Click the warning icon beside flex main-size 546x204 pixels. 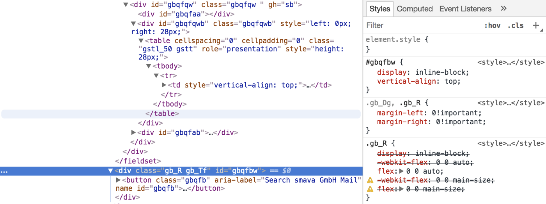(x=370, y=189)
